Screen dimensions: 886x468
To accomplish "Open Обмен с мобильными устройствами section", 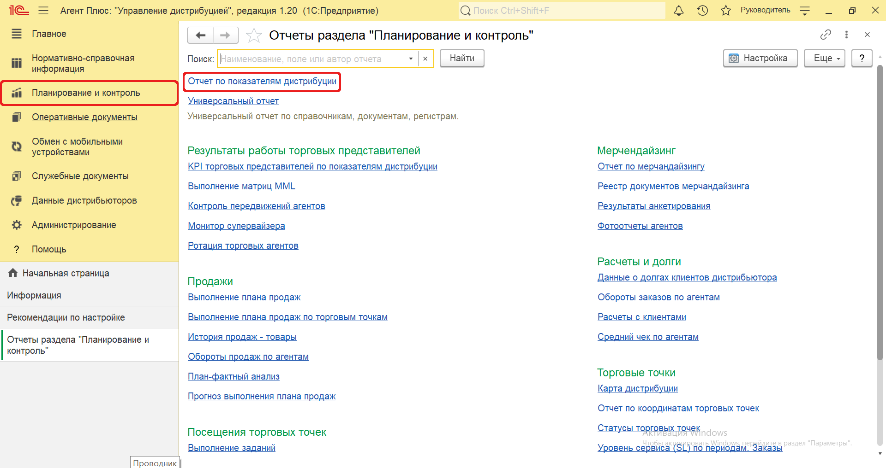I will click(90, 147).
